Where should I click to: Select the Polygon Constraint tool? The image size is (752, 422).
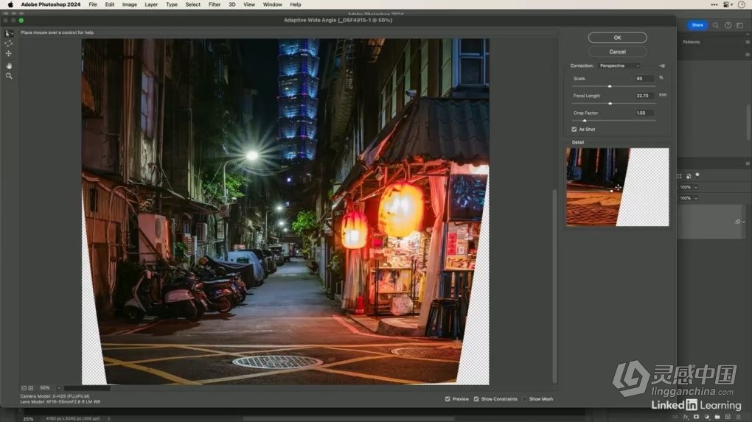point(9,43)
